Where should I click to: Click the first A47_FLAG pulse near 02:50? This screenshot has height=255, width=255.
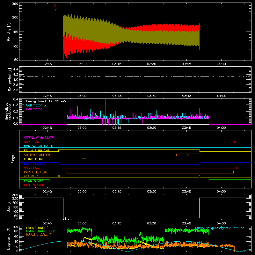(59, 176)
